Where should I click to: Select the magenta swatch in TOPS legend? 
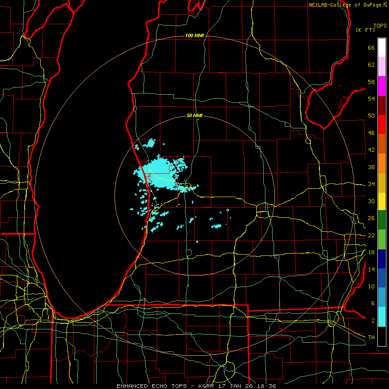tap(382, 86)
